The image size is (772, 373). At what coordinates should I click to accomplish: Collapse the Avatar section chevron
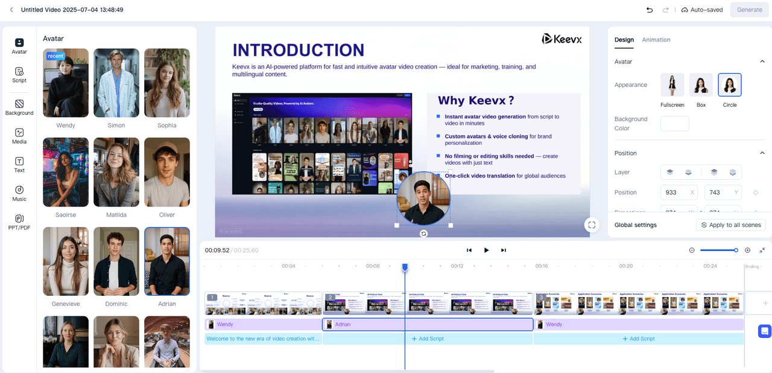click(x=762, y=62)
